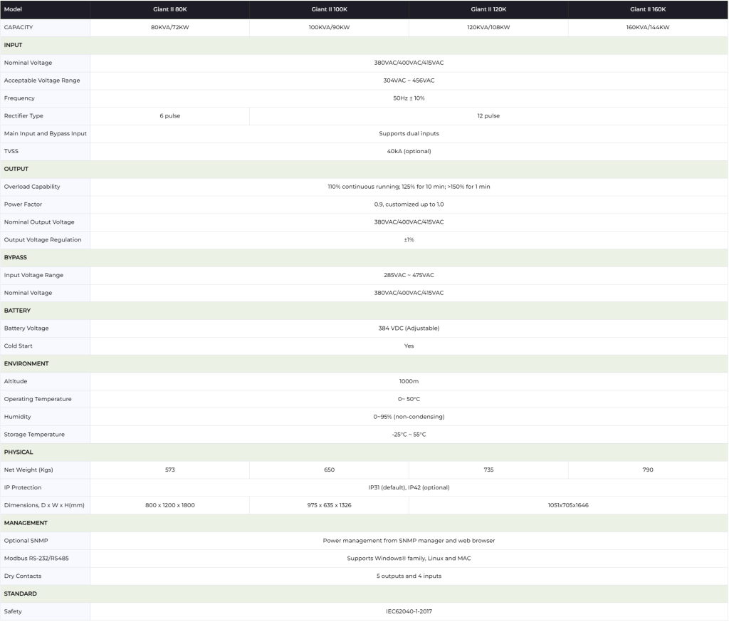Viewport: 729px width, 622px height.
Task: Select the "12 pulse" rectifier value
Action: pos(488,116)
